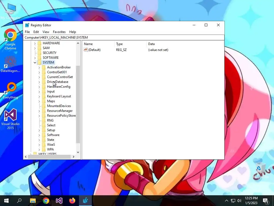The image size is (274, 206).
Task: Open the Edit menu
Action: click(36, 32)
